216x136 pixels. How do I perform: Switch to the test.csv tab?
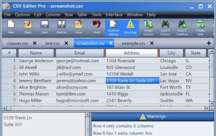[52, 44]
